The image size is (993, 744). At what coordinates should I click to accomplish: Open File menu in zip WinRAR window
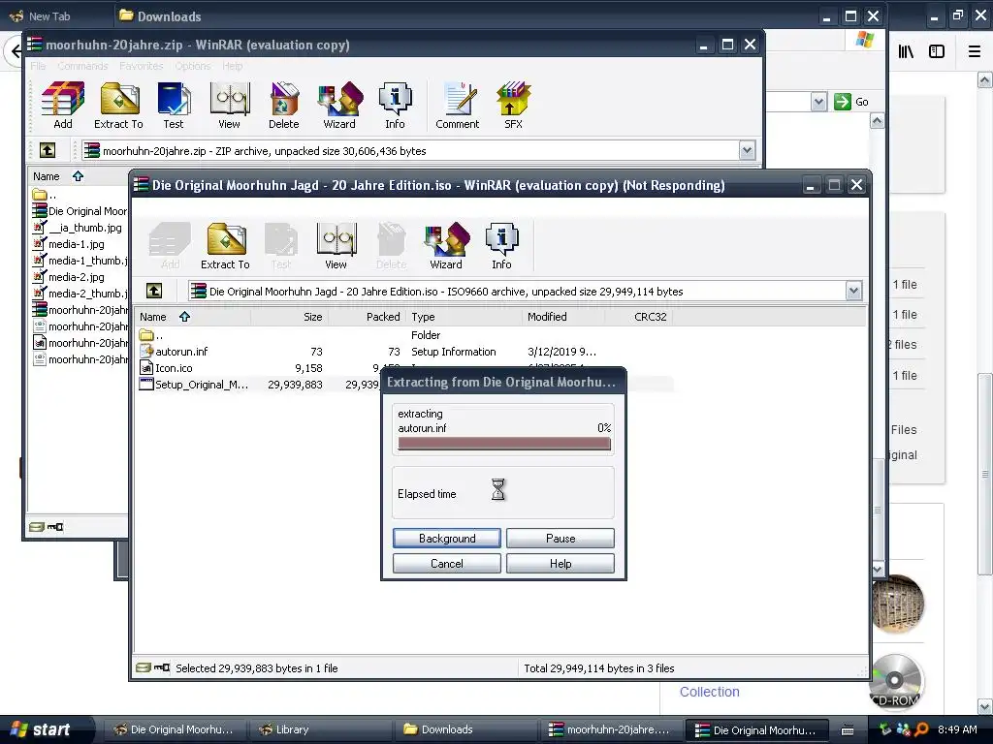tap(38, 66)
